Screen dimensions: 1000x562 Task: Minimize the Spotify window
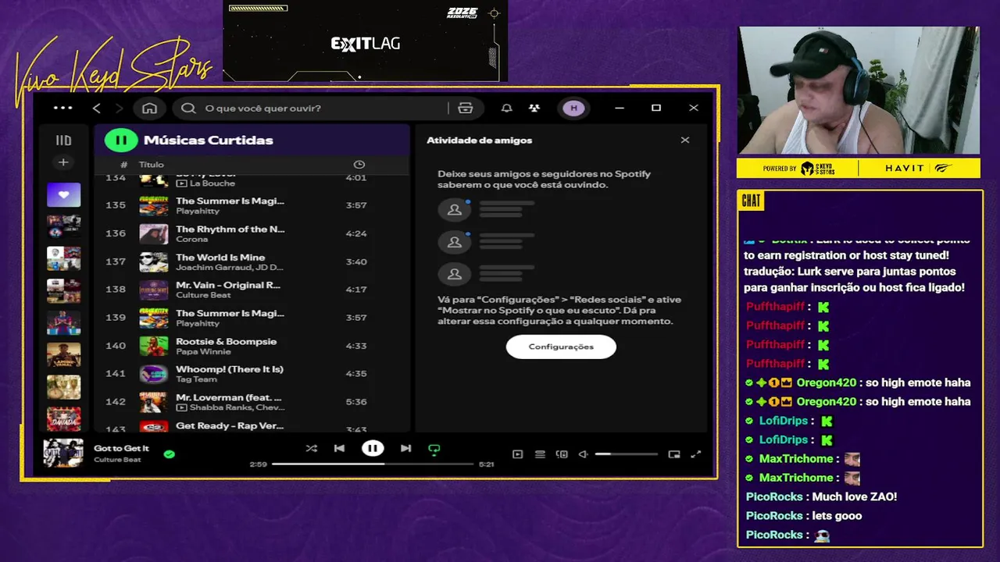620,108
